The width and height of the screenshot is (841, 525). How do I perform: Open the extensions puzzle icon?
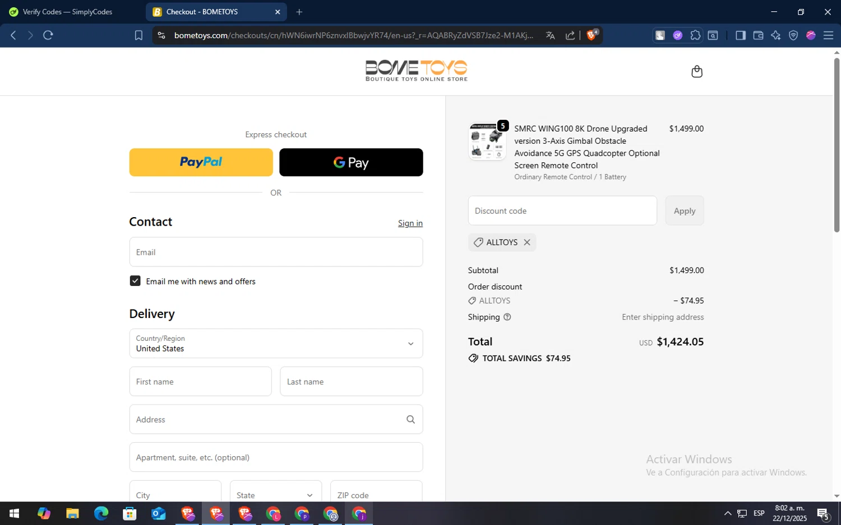click(x=695, y=35)
